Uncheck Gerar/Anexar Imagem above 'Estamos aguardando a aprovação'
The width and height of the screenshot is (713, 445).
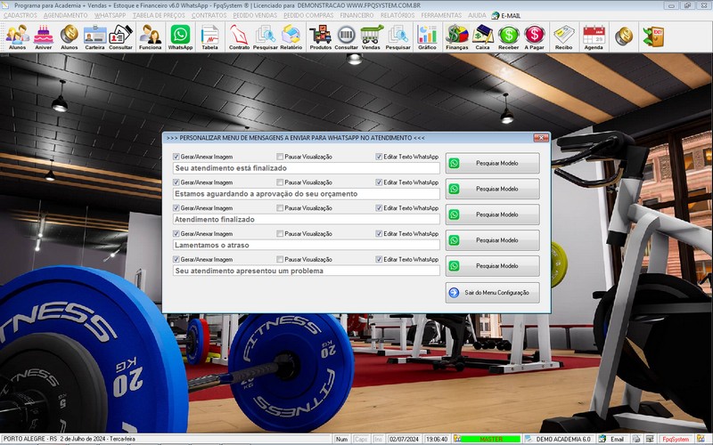(176, 182)
